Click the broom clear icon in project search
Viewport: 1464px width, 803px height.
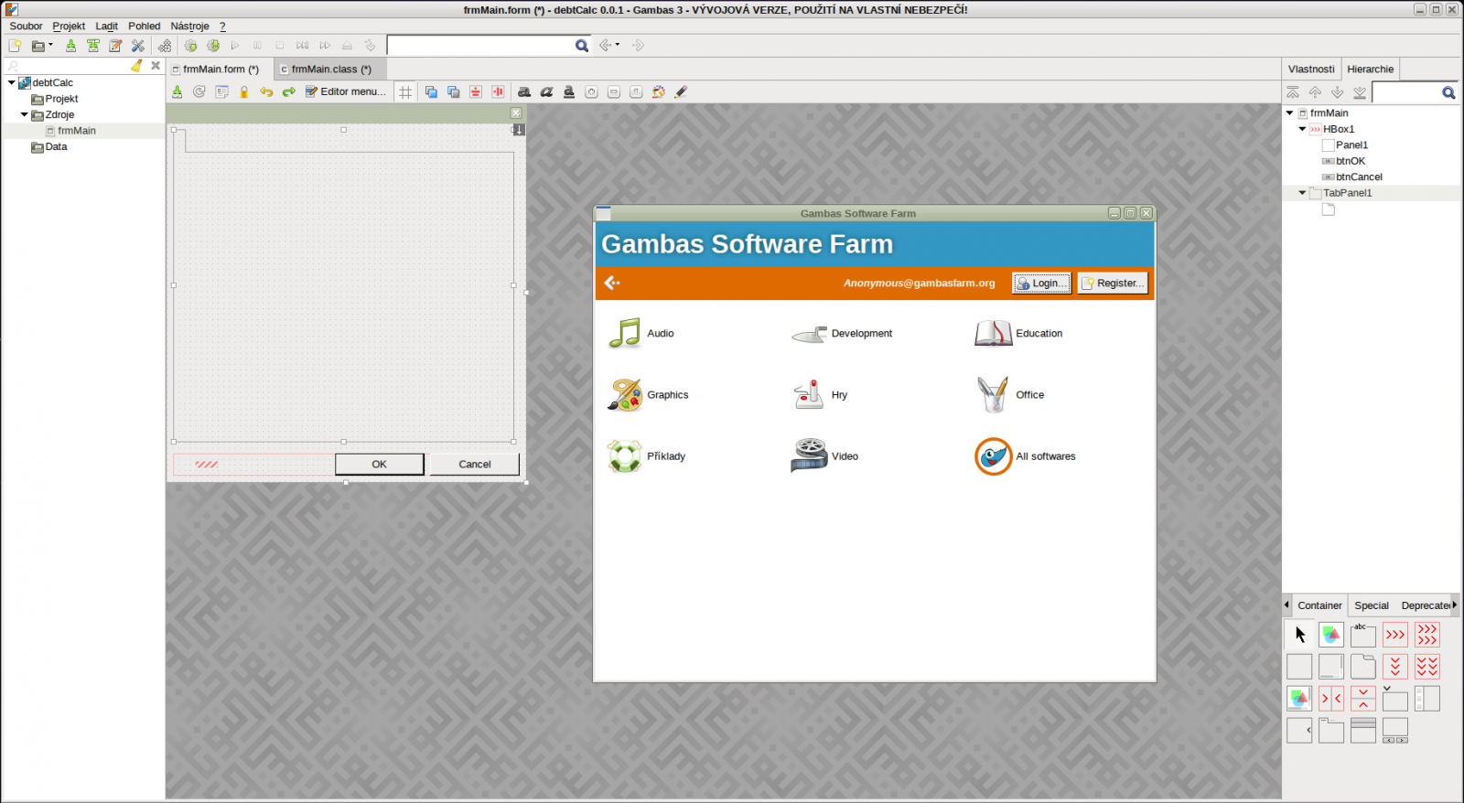136,66
